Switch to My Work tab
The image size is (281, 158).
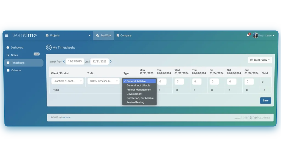(103, 35)
